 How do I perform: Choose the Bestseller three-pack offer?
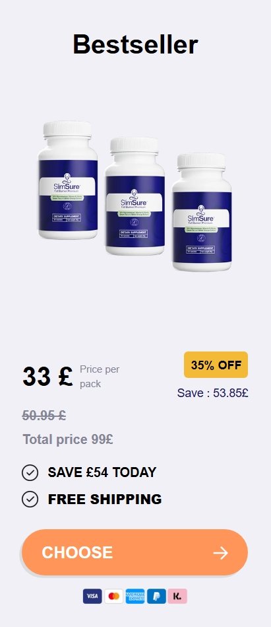coord(135,552)
